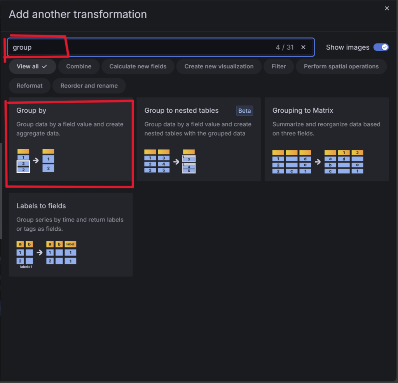This screenshot has height=383, width=398.
Task: Select the Filter category chip
Action: pos(279,66)
